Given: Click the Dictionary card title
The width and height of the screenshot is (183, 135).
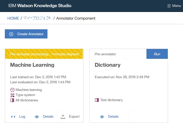Looking at the screenshot, I should point(108,65).
